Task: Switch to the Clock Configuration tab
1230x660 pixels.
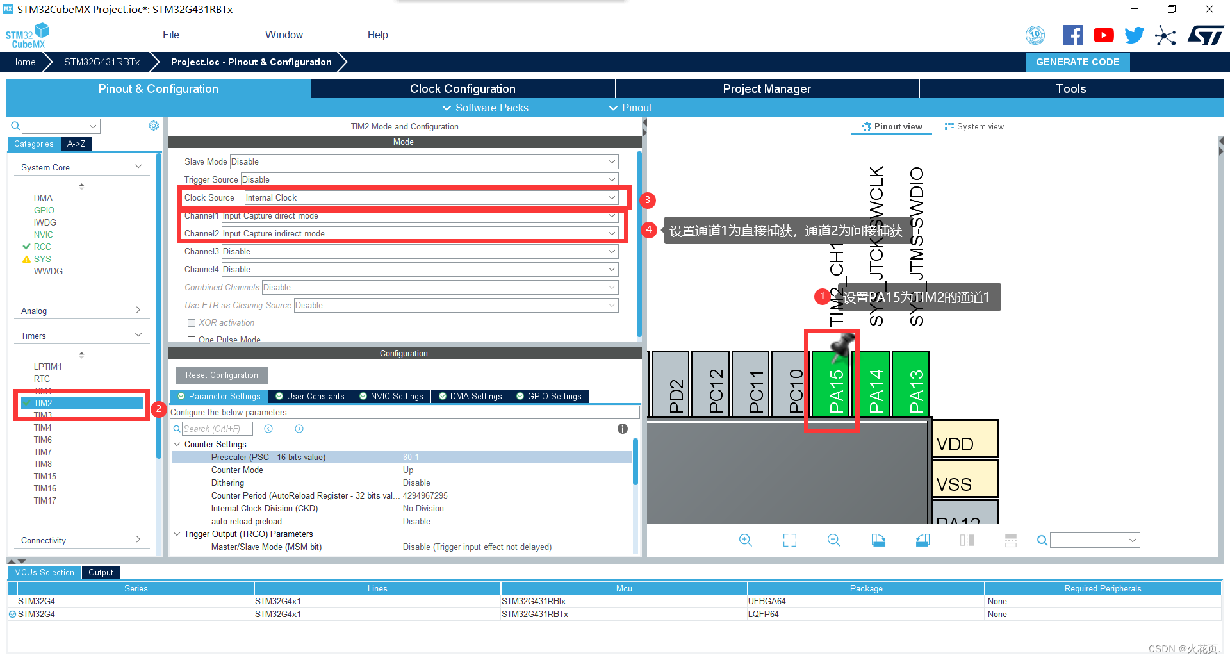Action: (x=463, y=88)
